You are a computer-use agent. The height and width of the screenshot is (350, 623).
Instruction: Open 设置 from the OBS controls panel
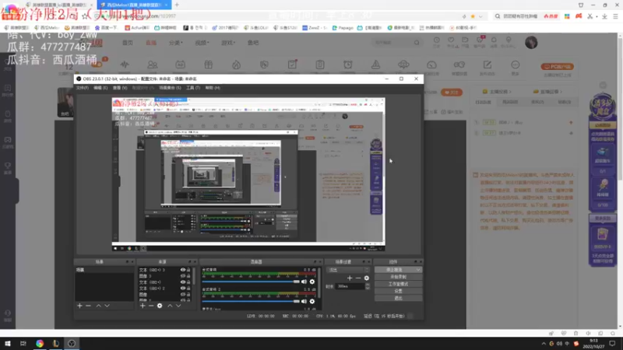point(398,291)
